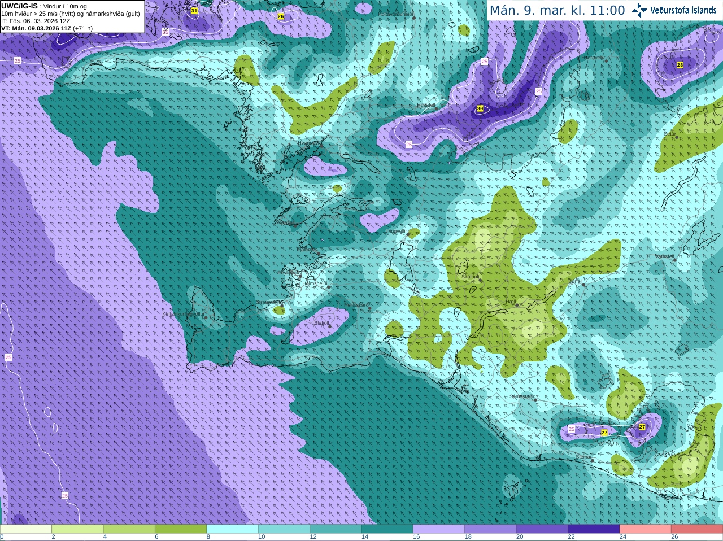Click the Skálholt station label
This screenshot has width=723, height=541.
pyautogui.click(x=471, y=277)
